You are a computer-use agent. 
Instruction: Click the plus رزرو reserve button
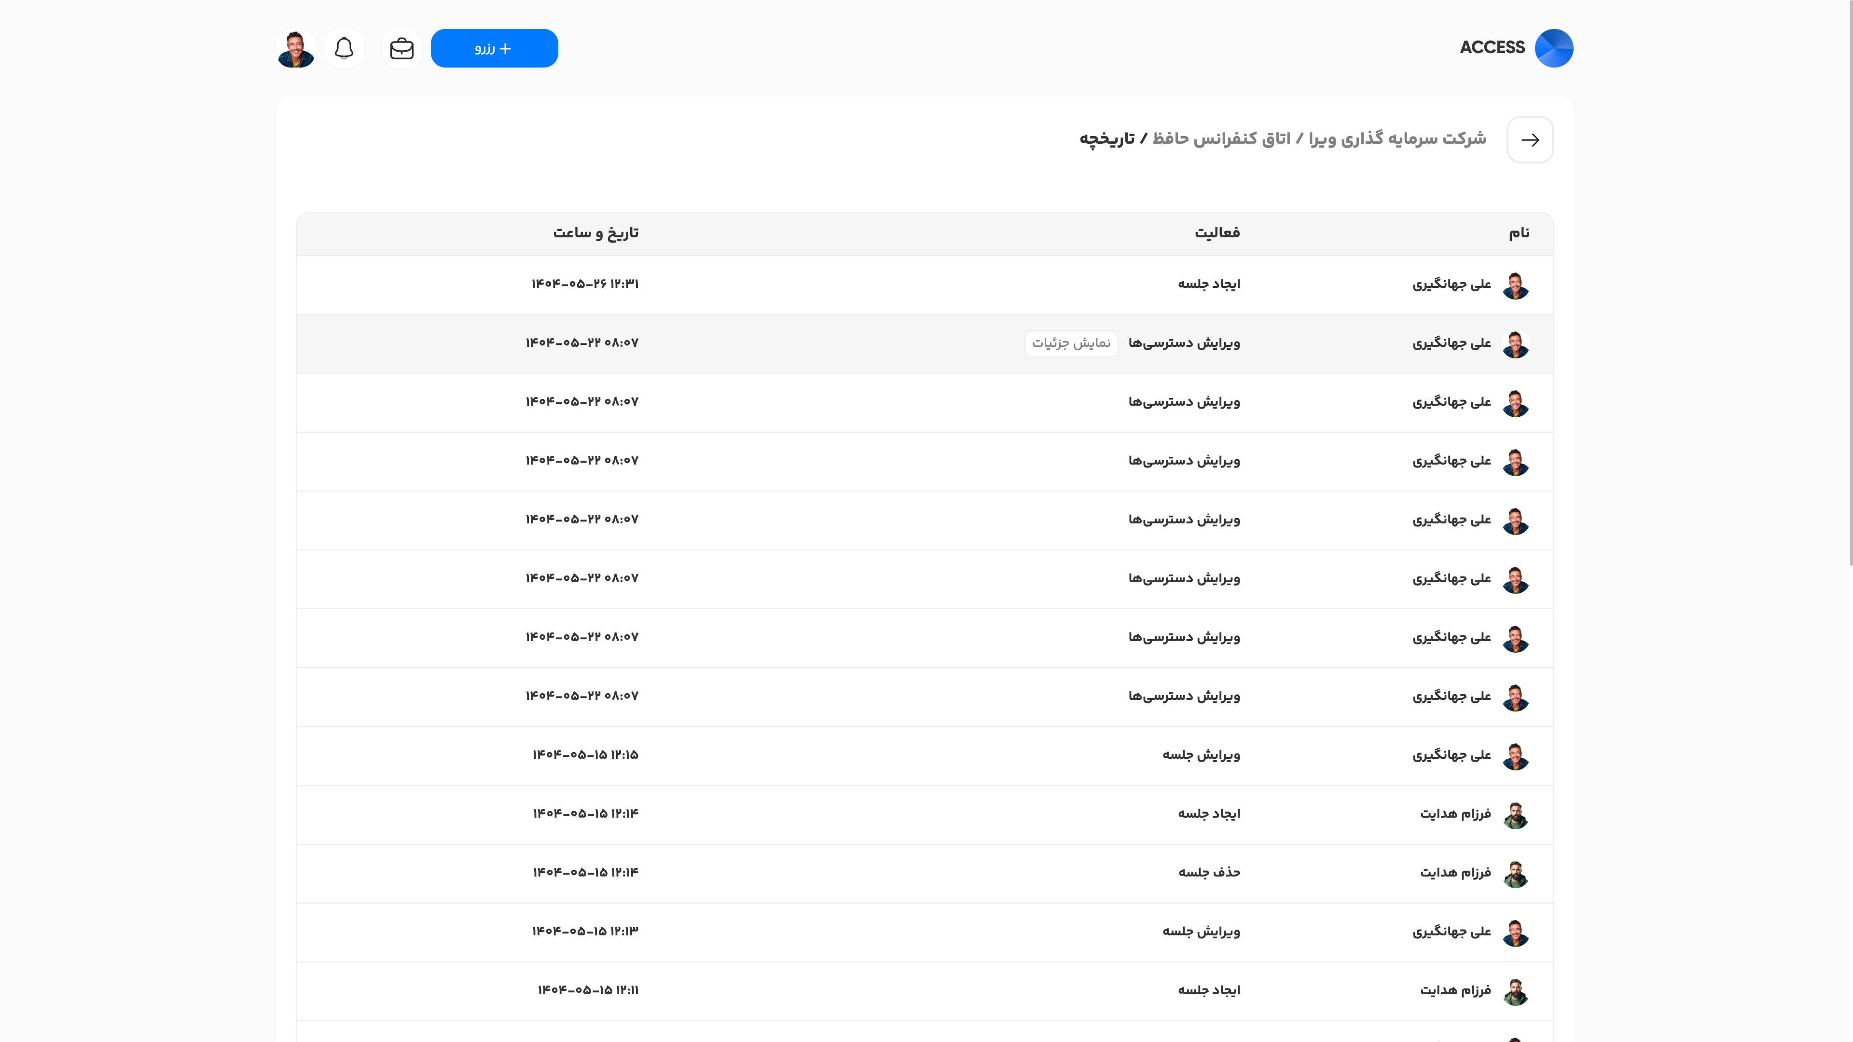coord(494,48)
